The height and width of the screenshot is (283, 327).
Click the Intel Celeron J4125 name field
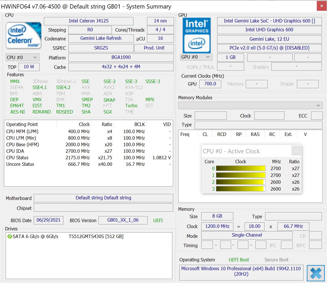[89, 21]
